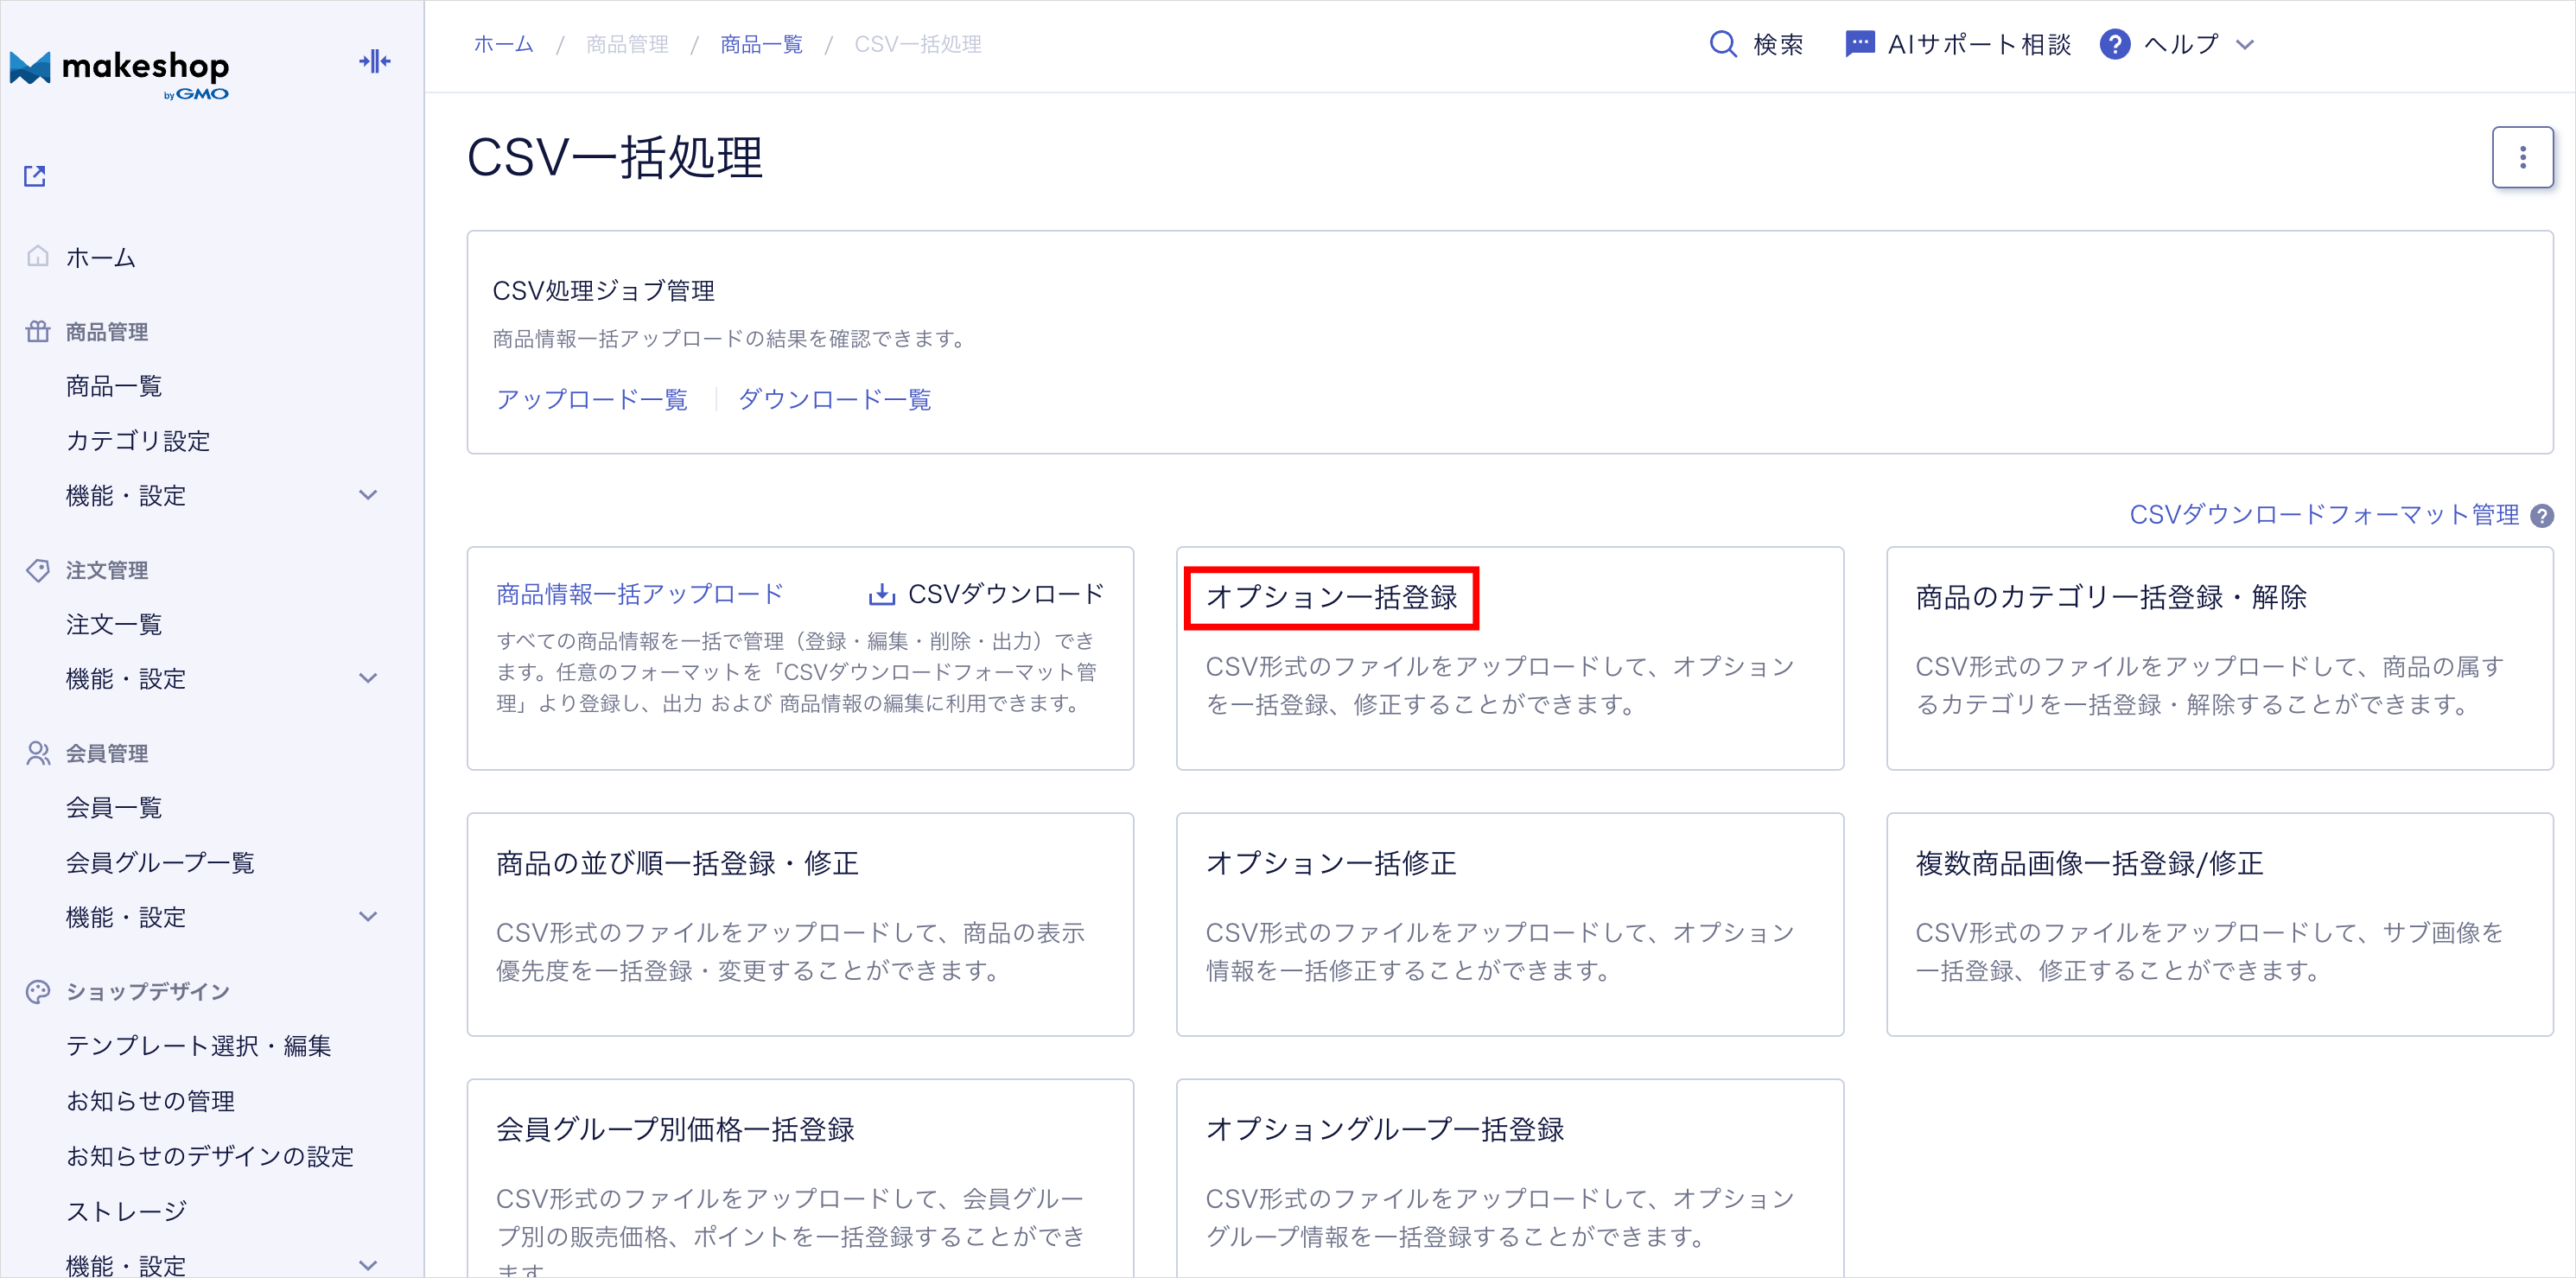Go to 会員グループ一覧 menu item
The width and height of the screenshot is (2576, 1278).
(160, 862)
